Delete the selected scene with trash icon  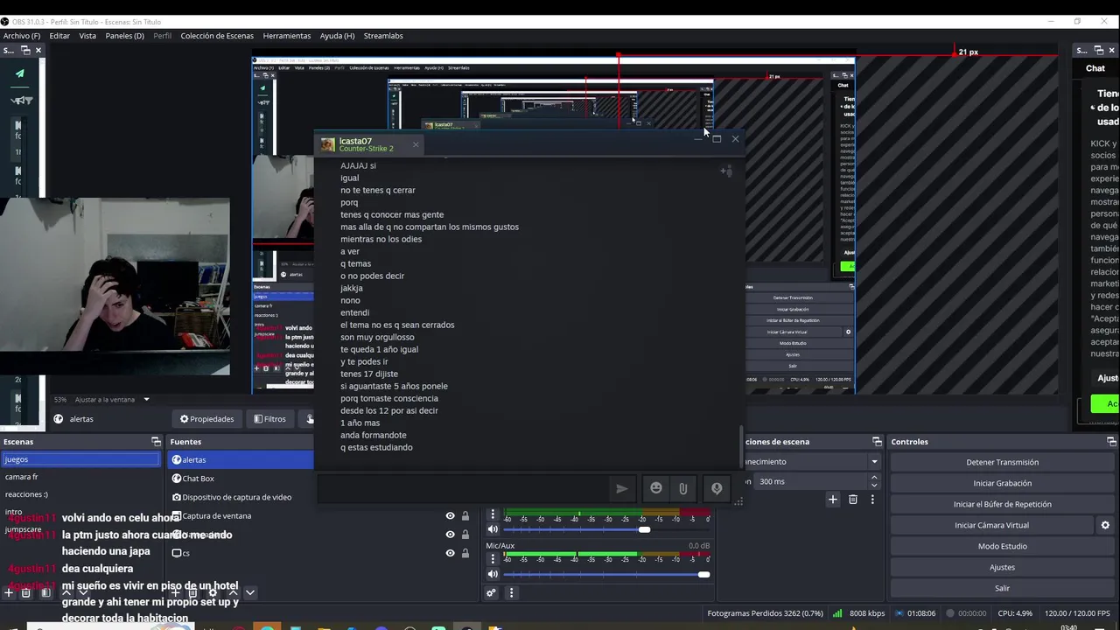[x=26, y=592]
